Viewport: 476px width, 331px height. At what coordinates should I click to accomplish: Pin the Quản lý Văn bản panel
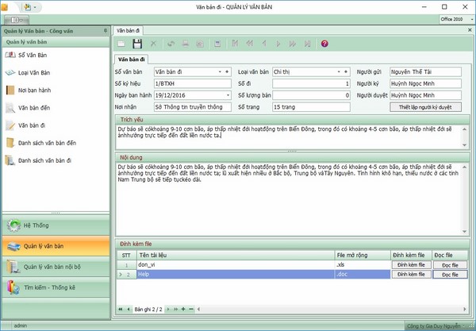point(106,30)
